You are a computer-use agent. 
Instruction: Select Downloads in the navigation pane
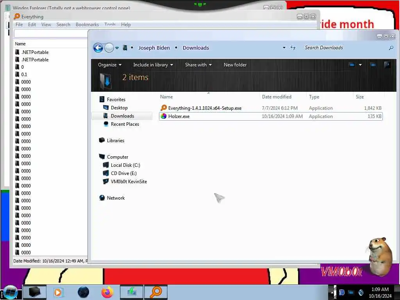pos(122,116)
